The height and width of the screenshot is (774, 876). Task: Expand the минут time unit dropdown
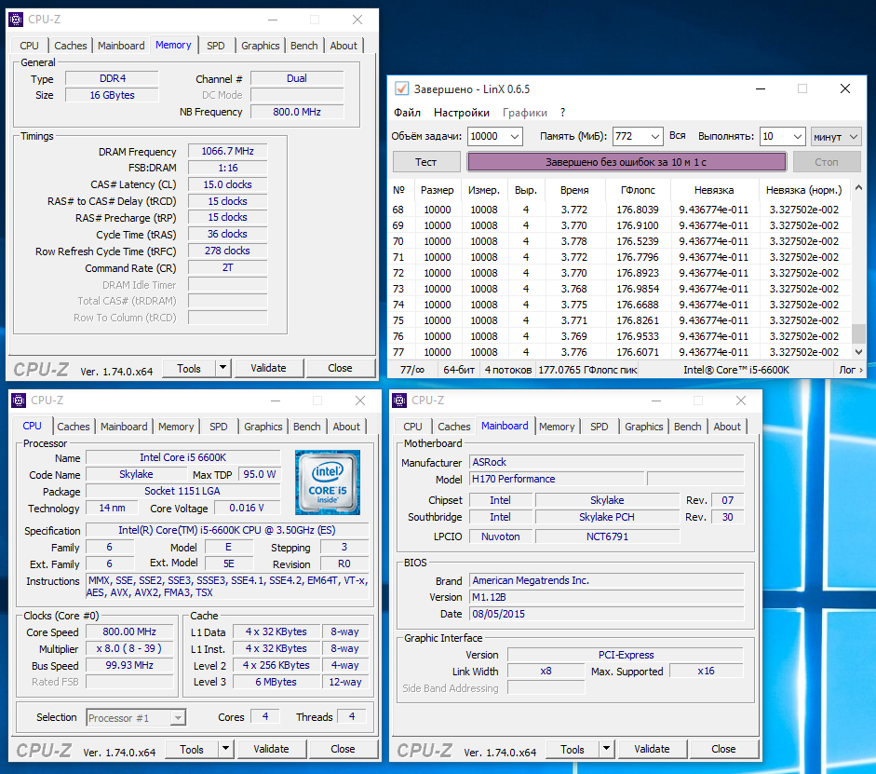coord(854,136)
